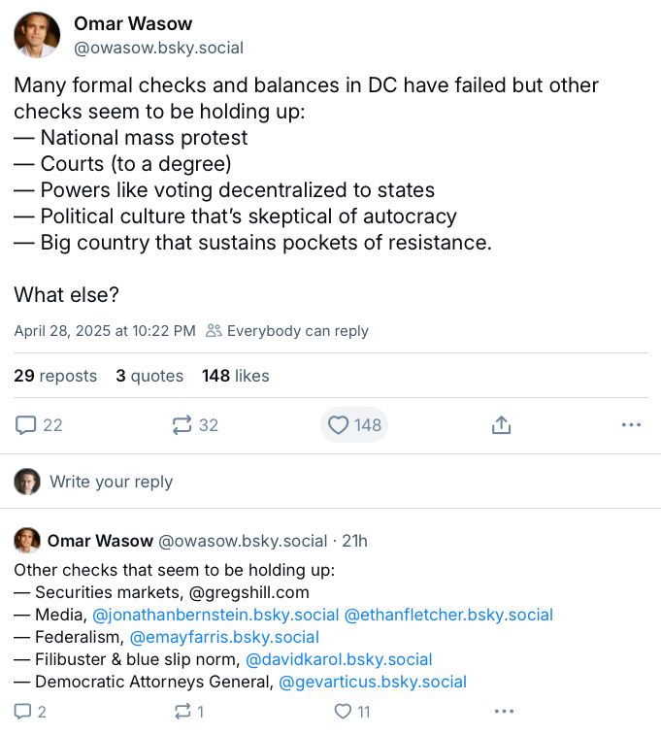This screenshot has height=734, width=661.
Task: Click the follow-up post's small author avatar
Action: tap(27, 541)
